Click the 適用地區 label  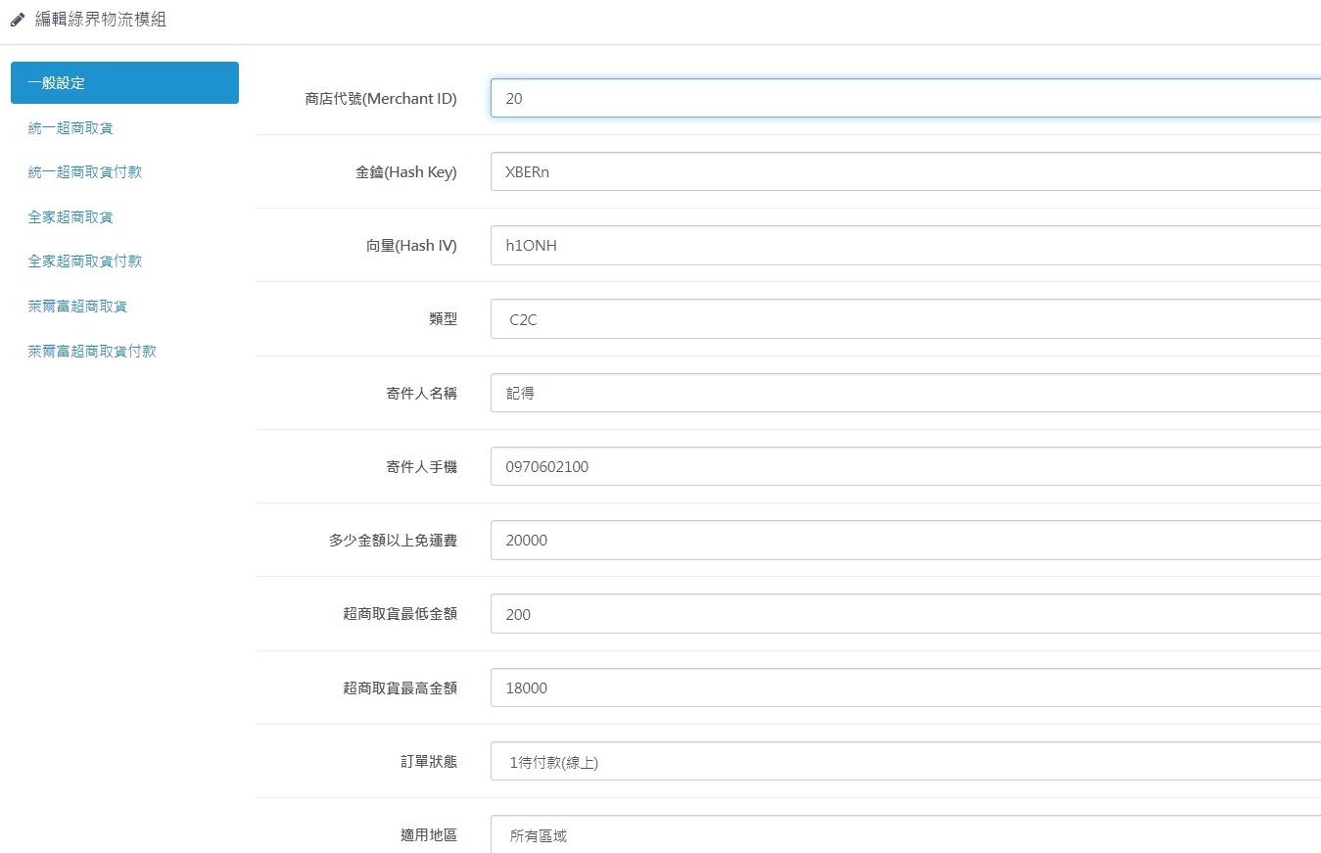tap(429, 835)
